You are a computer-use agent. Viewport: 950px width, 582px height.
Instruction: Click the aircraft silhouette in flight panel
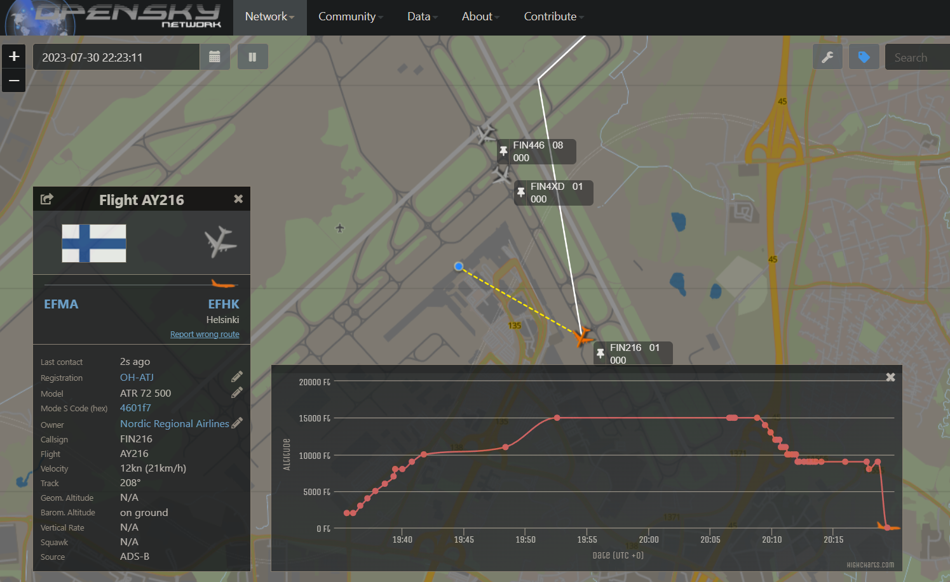click(220, 242)
